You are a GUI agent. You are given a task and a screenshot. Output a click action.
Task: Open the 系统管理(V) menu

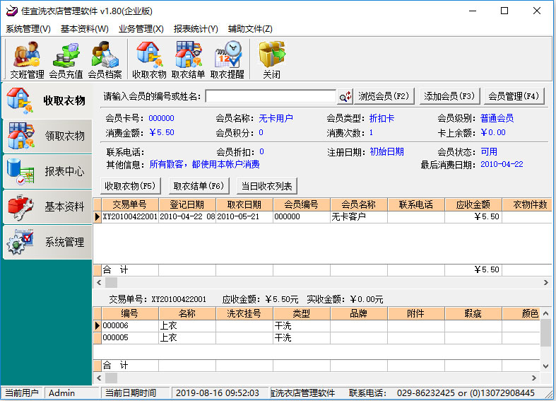click(28, 29)
